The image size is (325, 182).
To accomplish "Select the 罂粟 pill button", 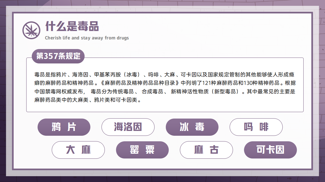I will coord(142,150).
